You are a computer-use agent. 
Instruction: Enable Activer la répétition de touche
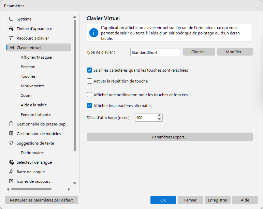coord(89,81)
